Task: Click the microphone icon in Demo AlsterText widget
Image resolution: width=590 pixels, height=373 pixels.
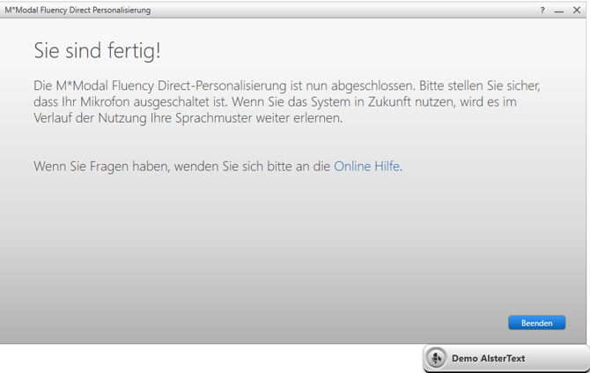Action: (x=436, y=359)
